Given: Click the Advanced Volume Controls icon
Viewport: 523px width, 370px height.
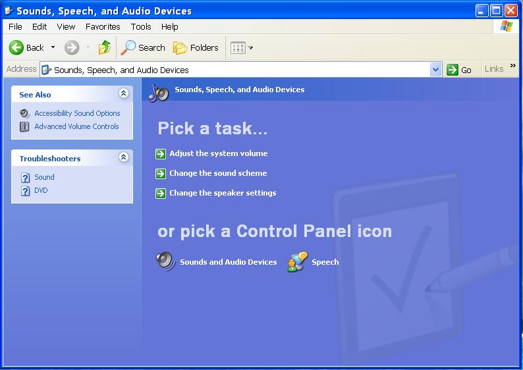Looking at the screenshot, I should [x=24, y=126].
